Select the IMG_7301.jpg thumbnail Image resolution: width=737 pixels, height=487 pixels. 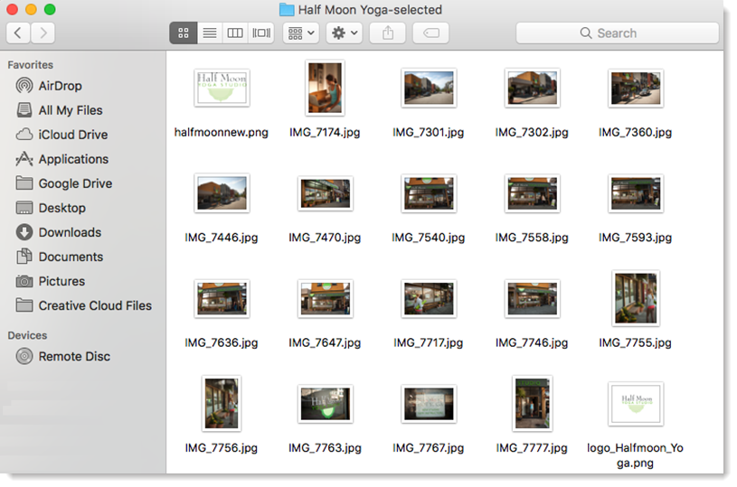point(429,88)
